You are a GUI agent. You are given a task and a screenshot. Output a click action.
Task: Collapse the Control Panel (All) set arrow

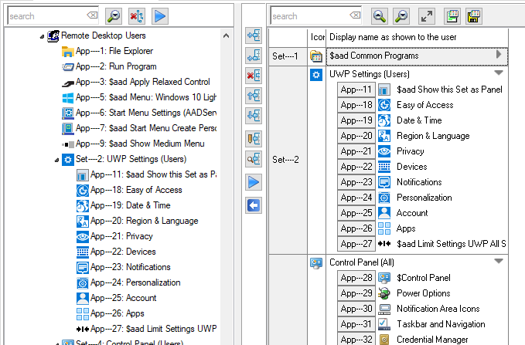point(498,262)
